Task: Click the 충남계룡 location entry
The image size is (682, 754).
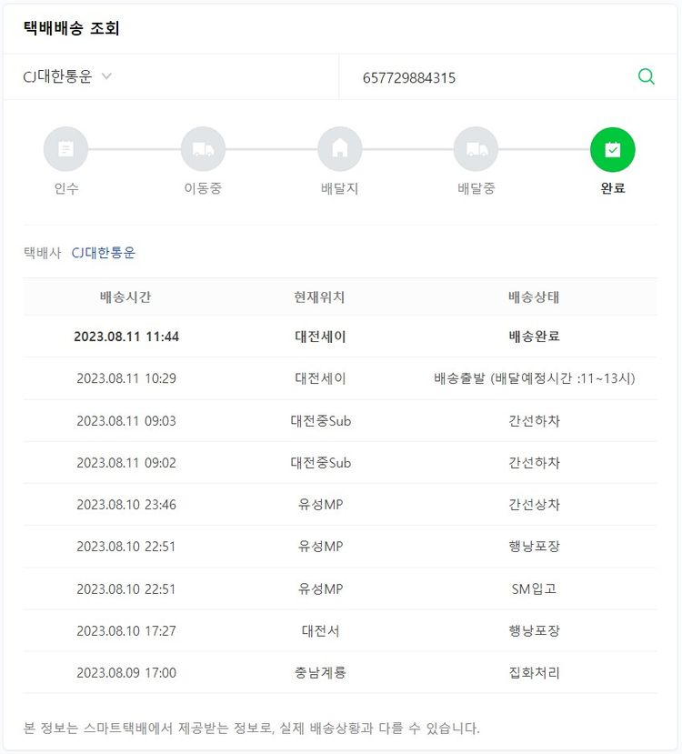Action: (x=320, y=673)
